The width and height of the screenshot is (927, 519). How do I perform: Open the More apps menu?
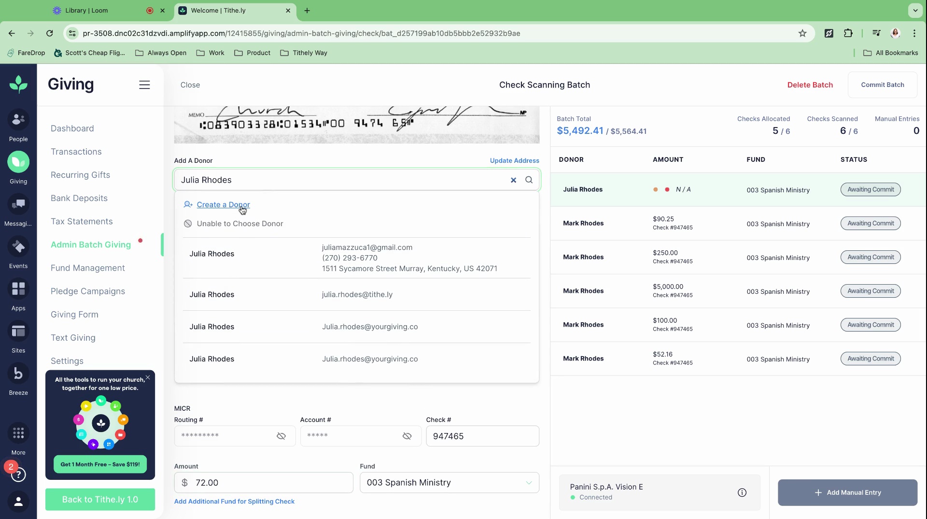18,438
